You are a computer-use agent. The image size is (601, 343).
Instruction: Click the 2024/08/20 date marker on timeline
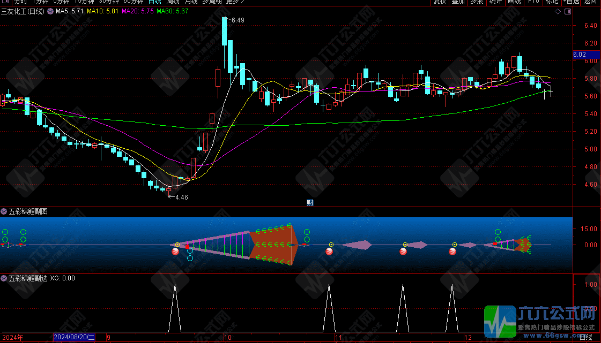pyautogui.click(x=74, y=338)
